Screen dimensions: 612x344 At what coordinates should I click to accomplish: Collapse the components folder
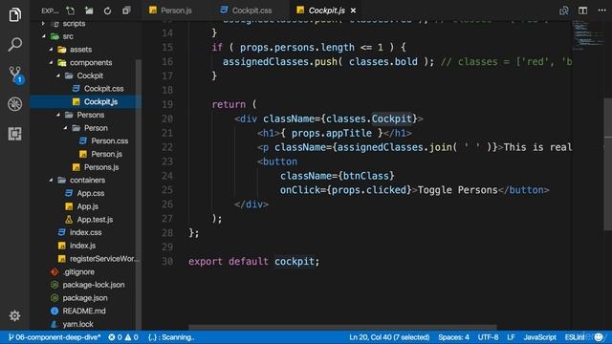[x=91, y=62]
